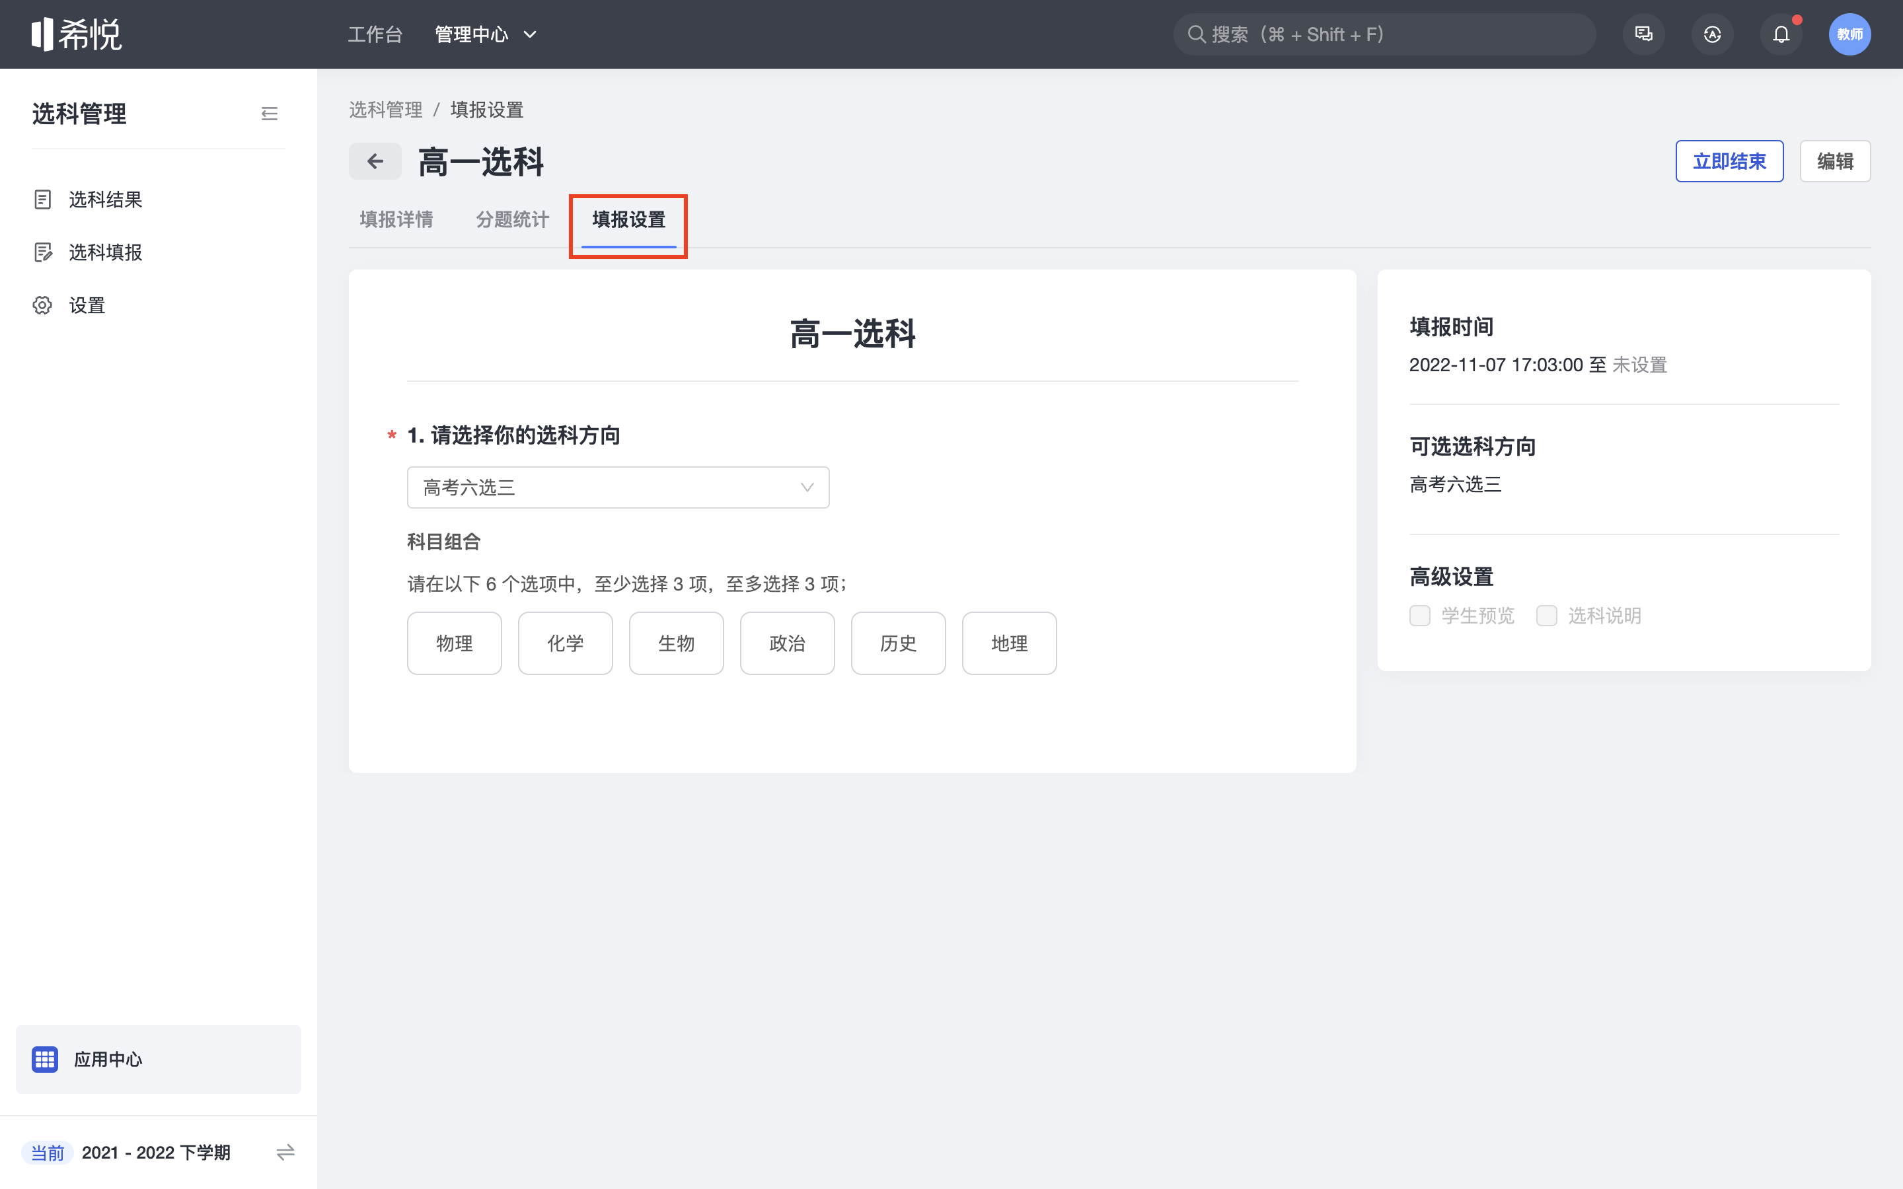Open the 教师 user avatar menu
Viewport: 1903px width, 1189px height.
(1849, 34)
